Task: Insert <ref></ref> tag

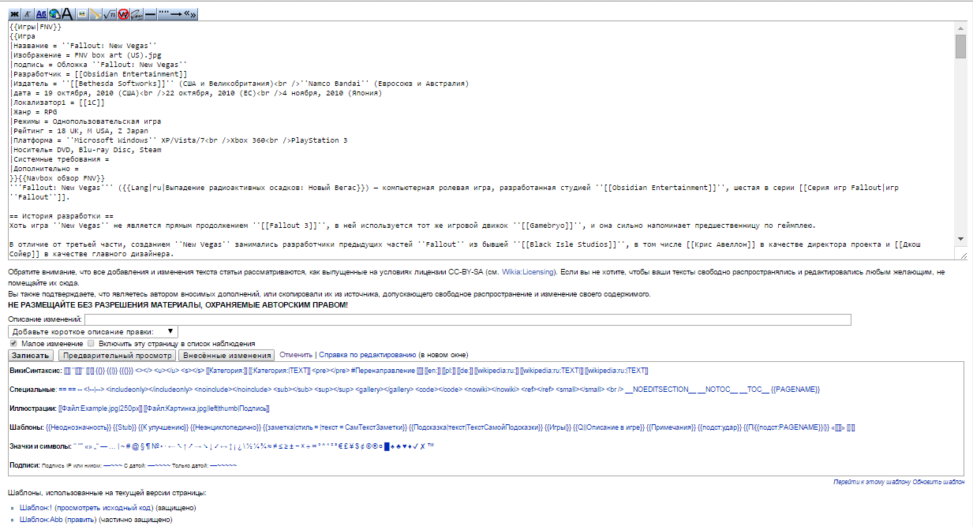Action: click(x=537, y=390)
